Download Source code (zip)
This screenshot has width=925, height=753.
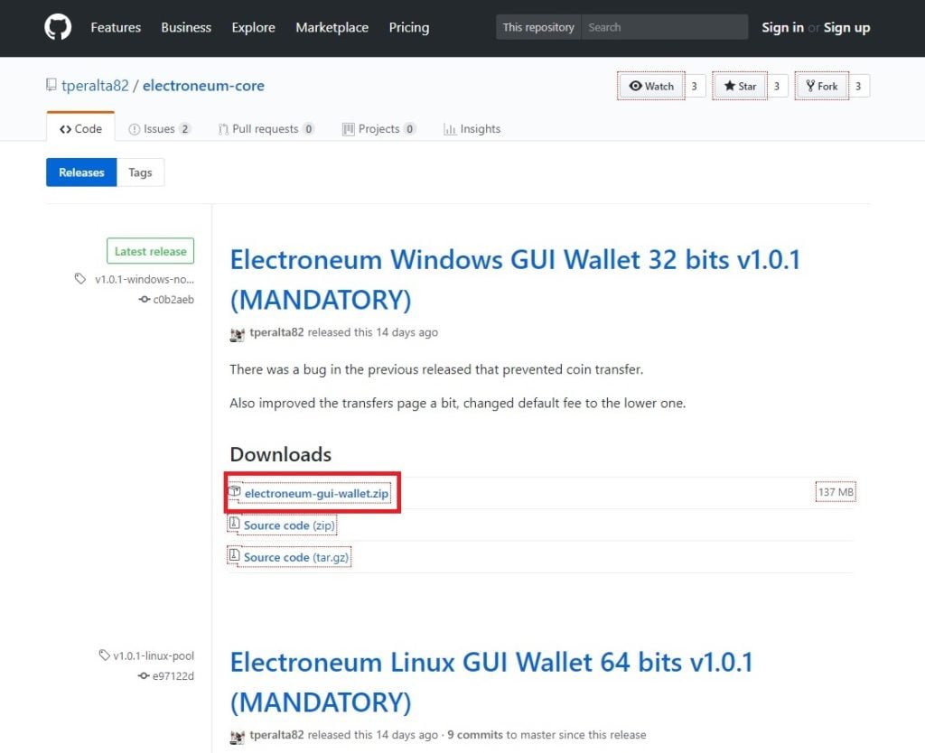pyautogui.click(x=289, y=525)
